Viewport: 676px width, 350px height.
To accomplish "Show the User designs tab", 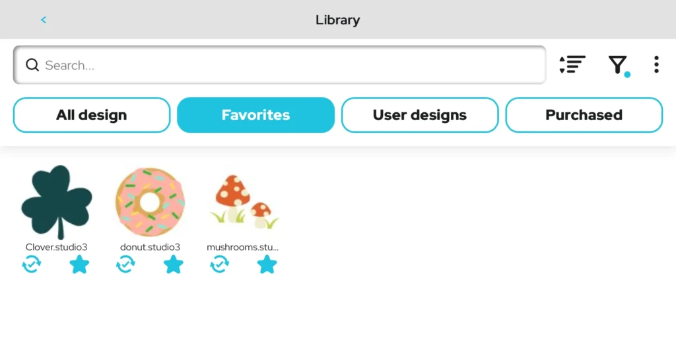I will click(x=420, y=115).
